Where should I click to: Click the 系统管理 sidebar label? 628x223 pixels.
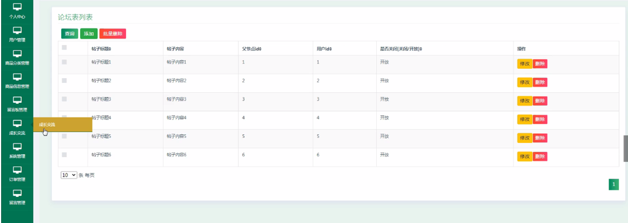(x=17, y=156)
